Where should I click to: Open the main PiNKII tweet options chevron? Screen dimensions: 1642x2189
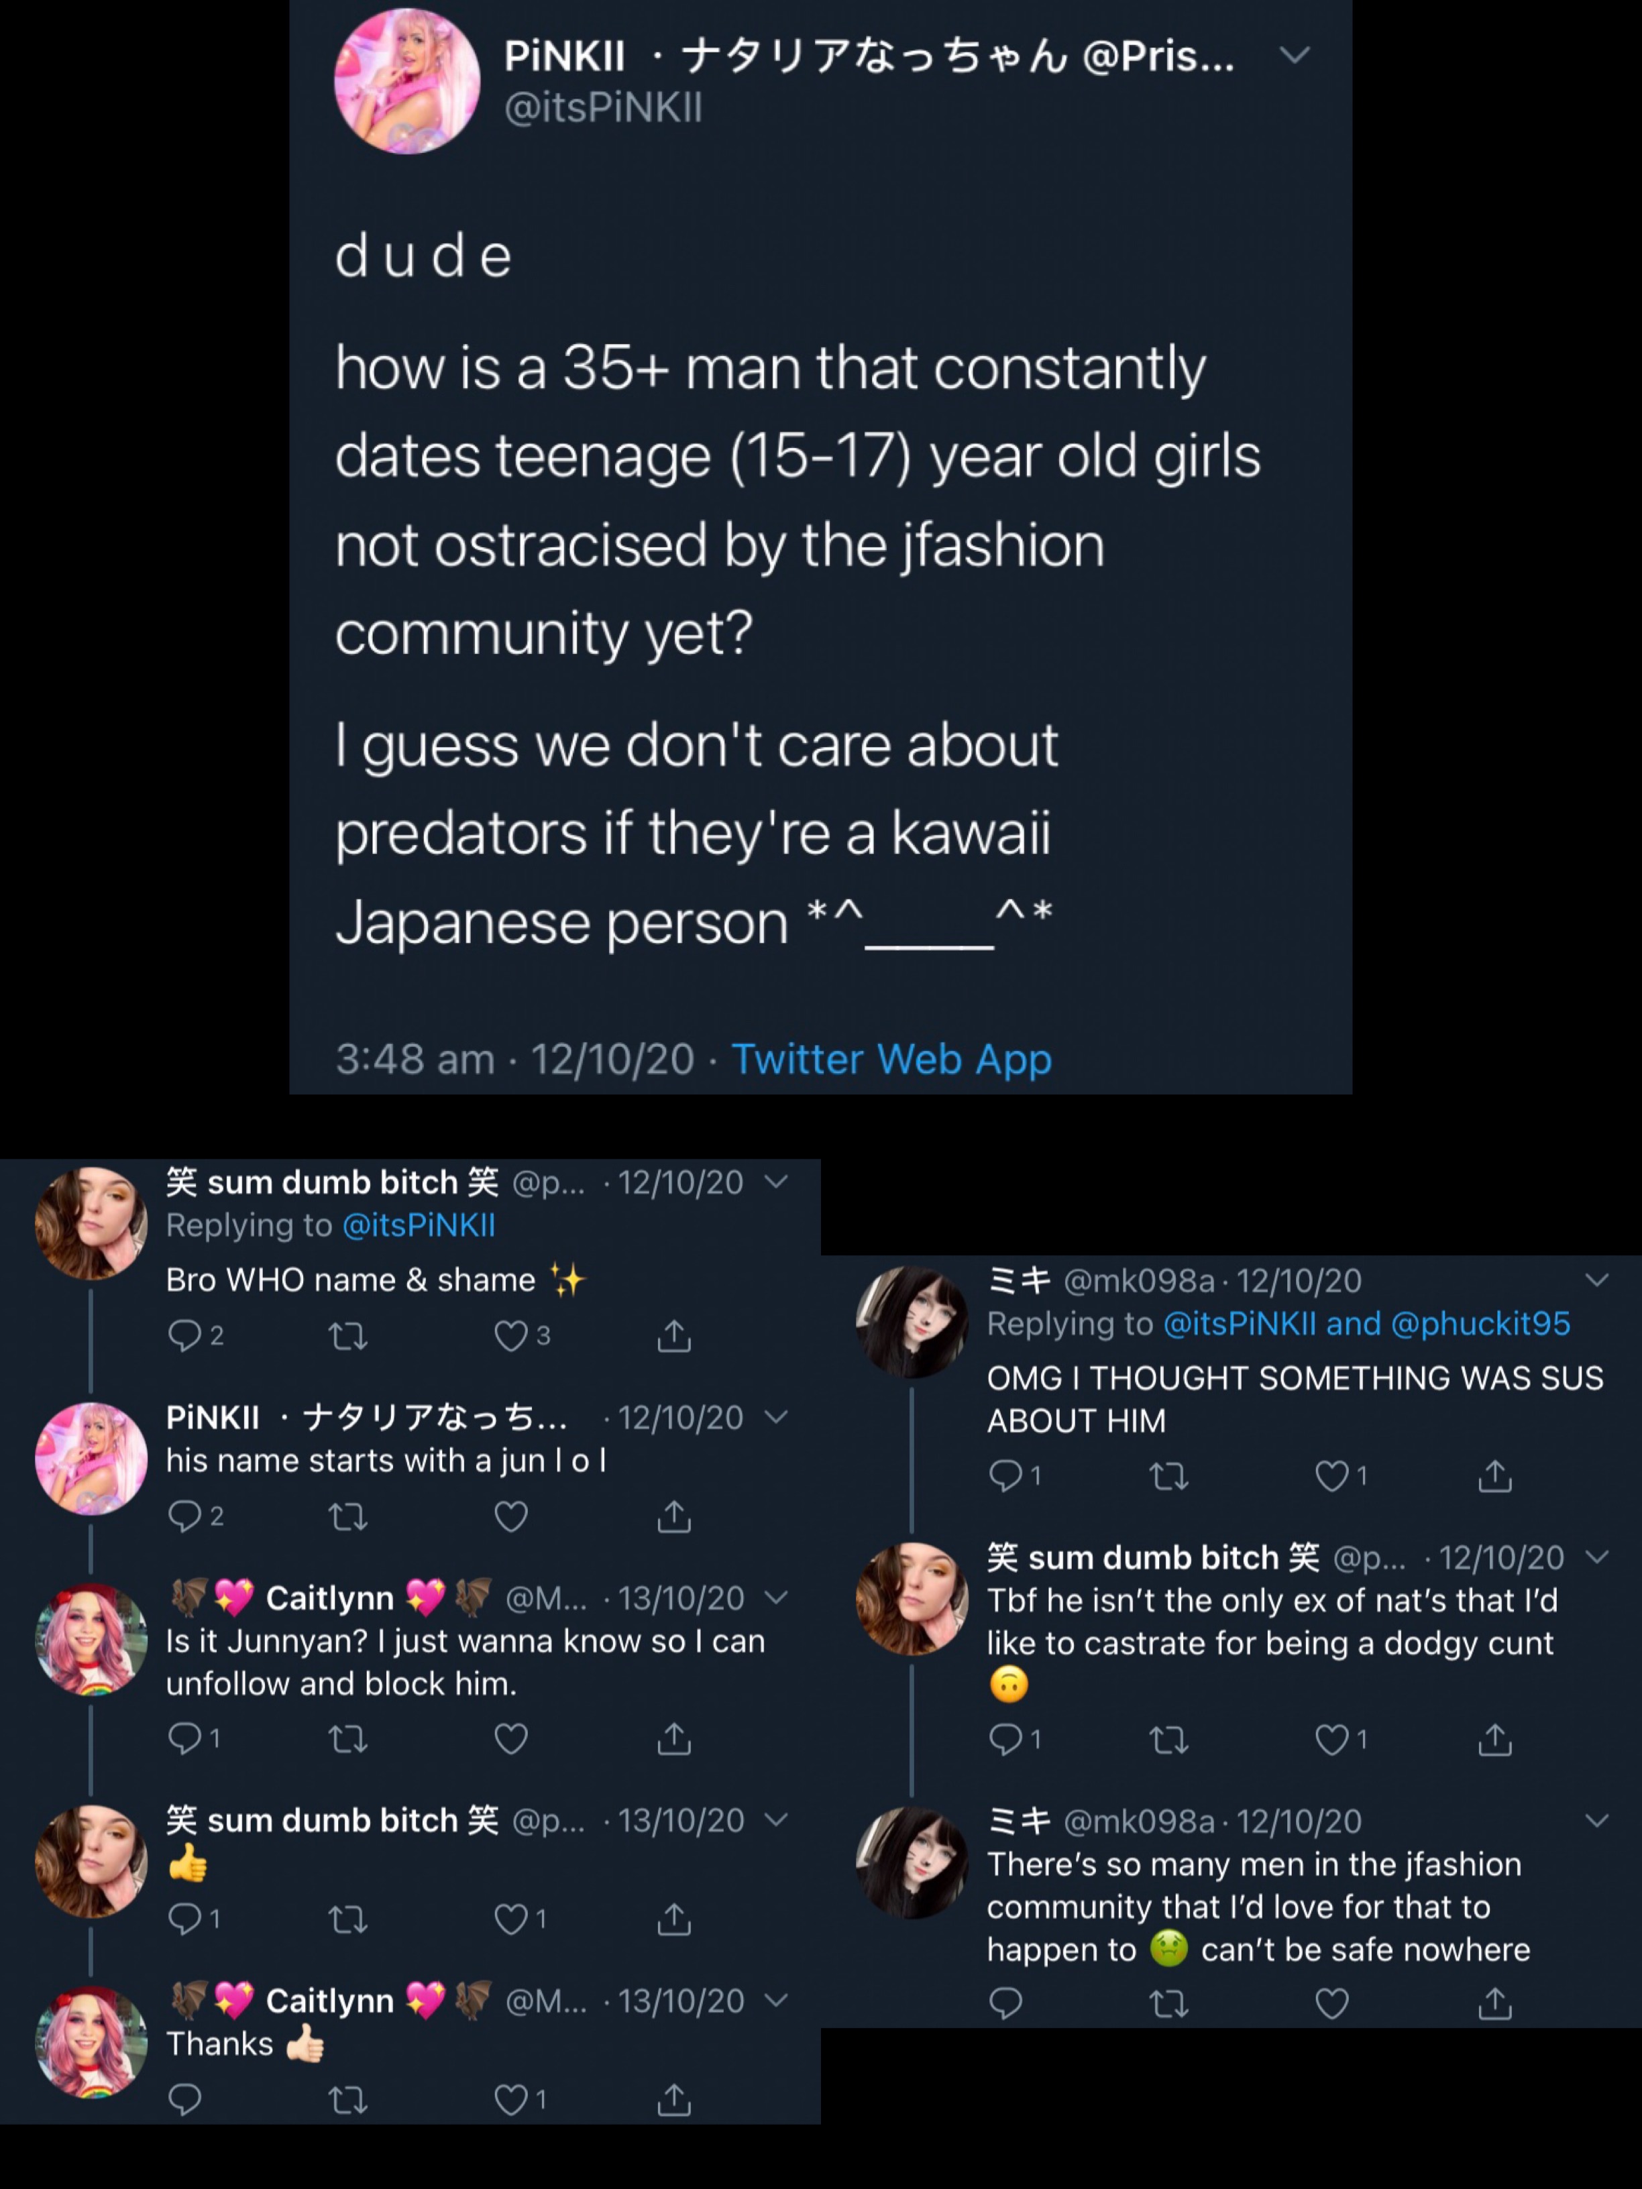1295,54
